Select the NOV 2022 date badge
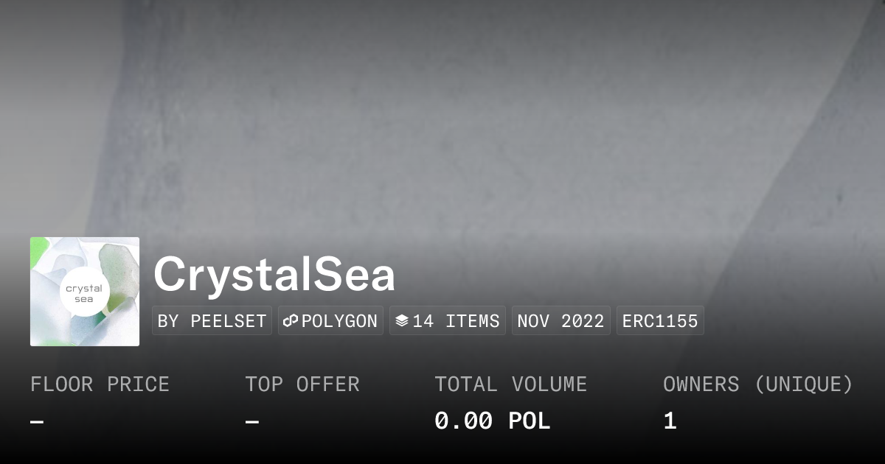 click(x=560, y=321)
